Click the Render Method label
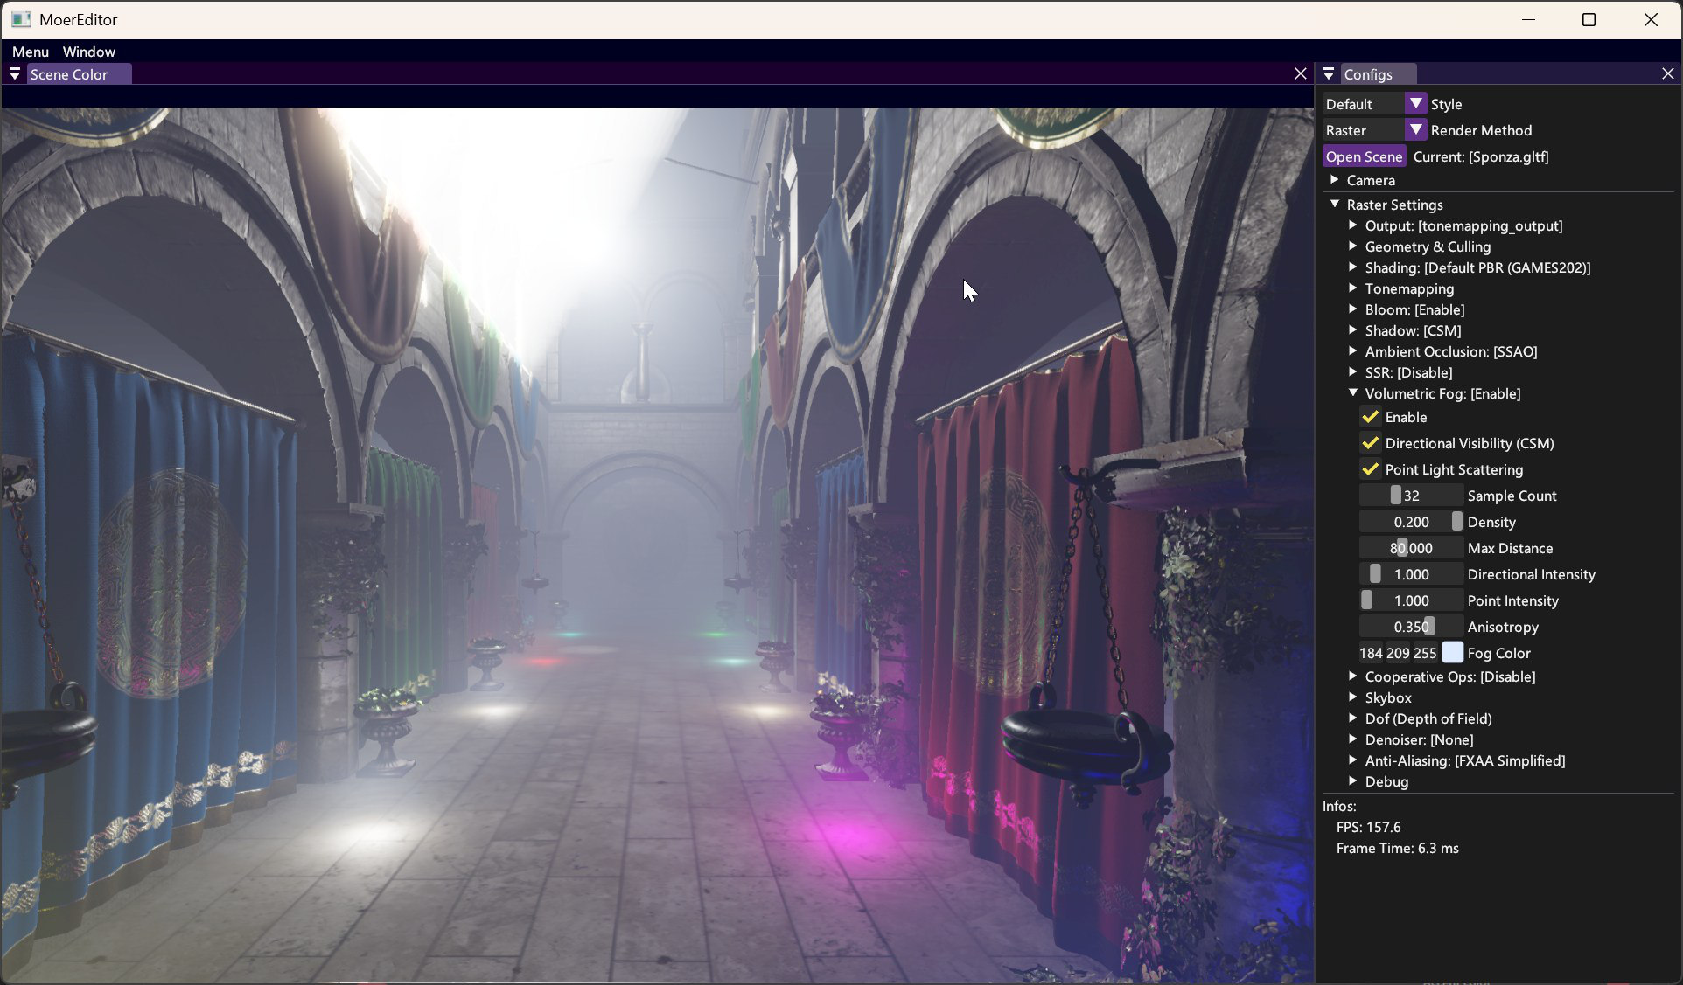This screenshot has height=985, width=1683. tap(1481, 130)
